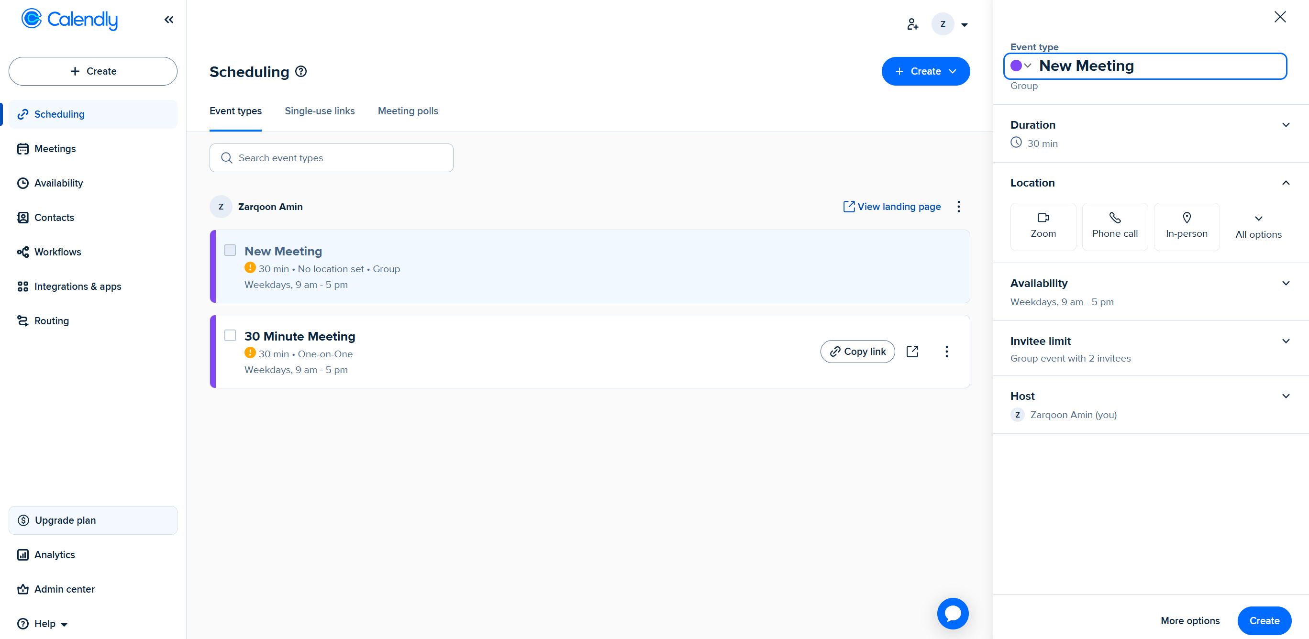
Task: Click the Calendly logo
Action: 70,19
